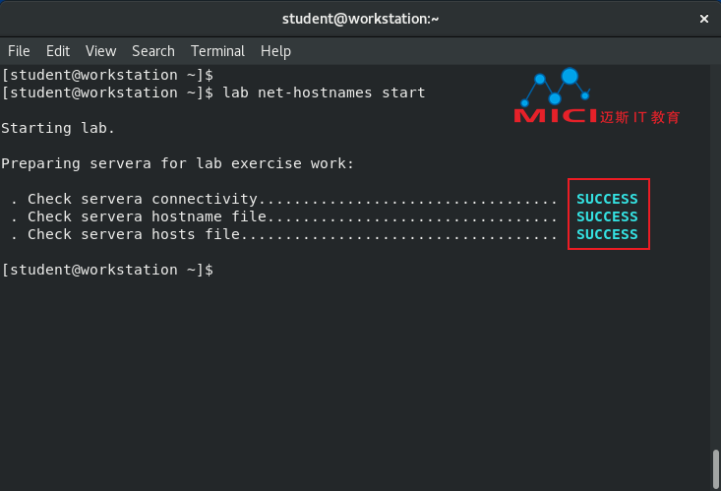The image size is (721, 491).
Task: Open the Search menu
Action: pyautogui.click(x=153, y=51)
